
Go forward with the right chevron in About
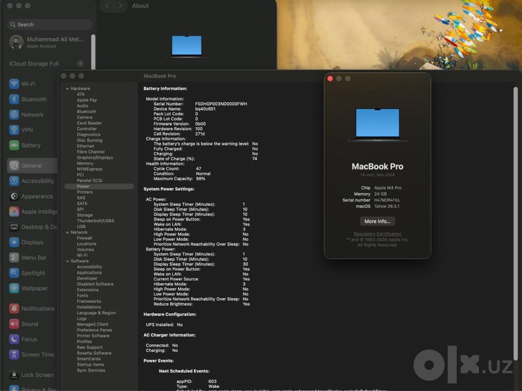click(120, 6)
